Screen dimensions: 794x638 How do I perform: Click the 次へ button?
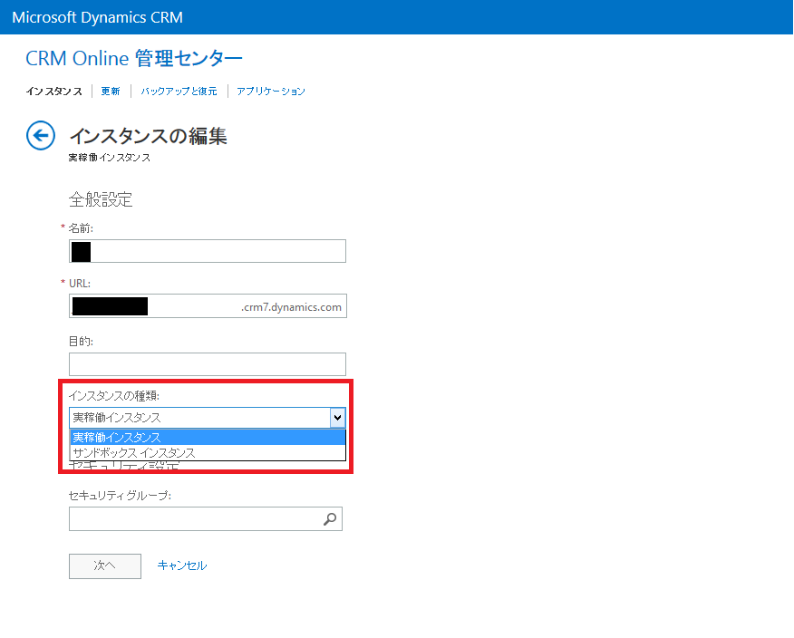[105, 566]
